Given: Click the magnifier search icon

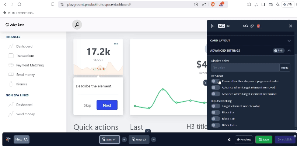Looking at the screenshot, I should tap(77, 25).
